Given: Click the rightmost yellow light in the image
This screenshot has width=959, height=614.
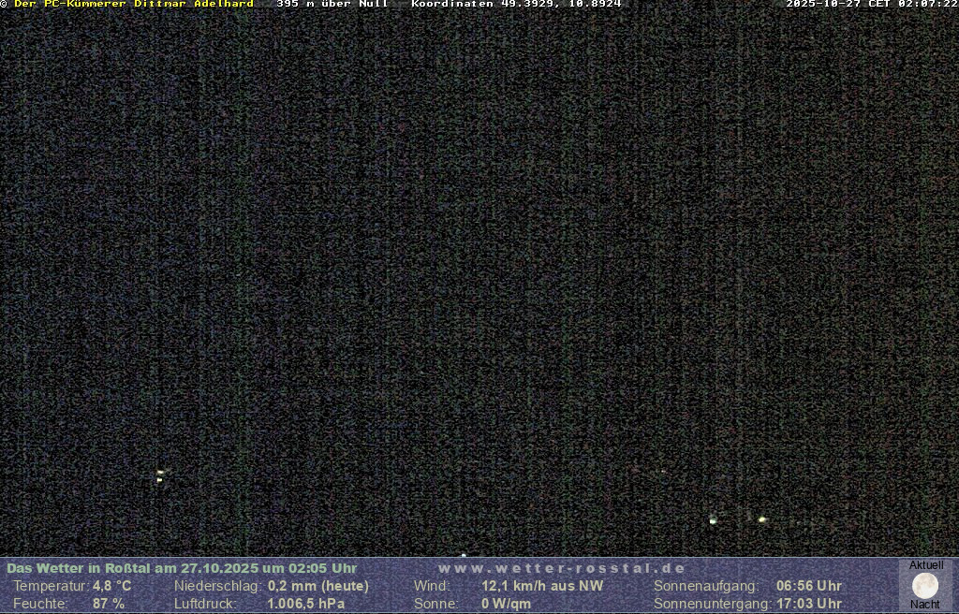Looking at the screenshot, I should pyautogui.click(x=762, y=519).
